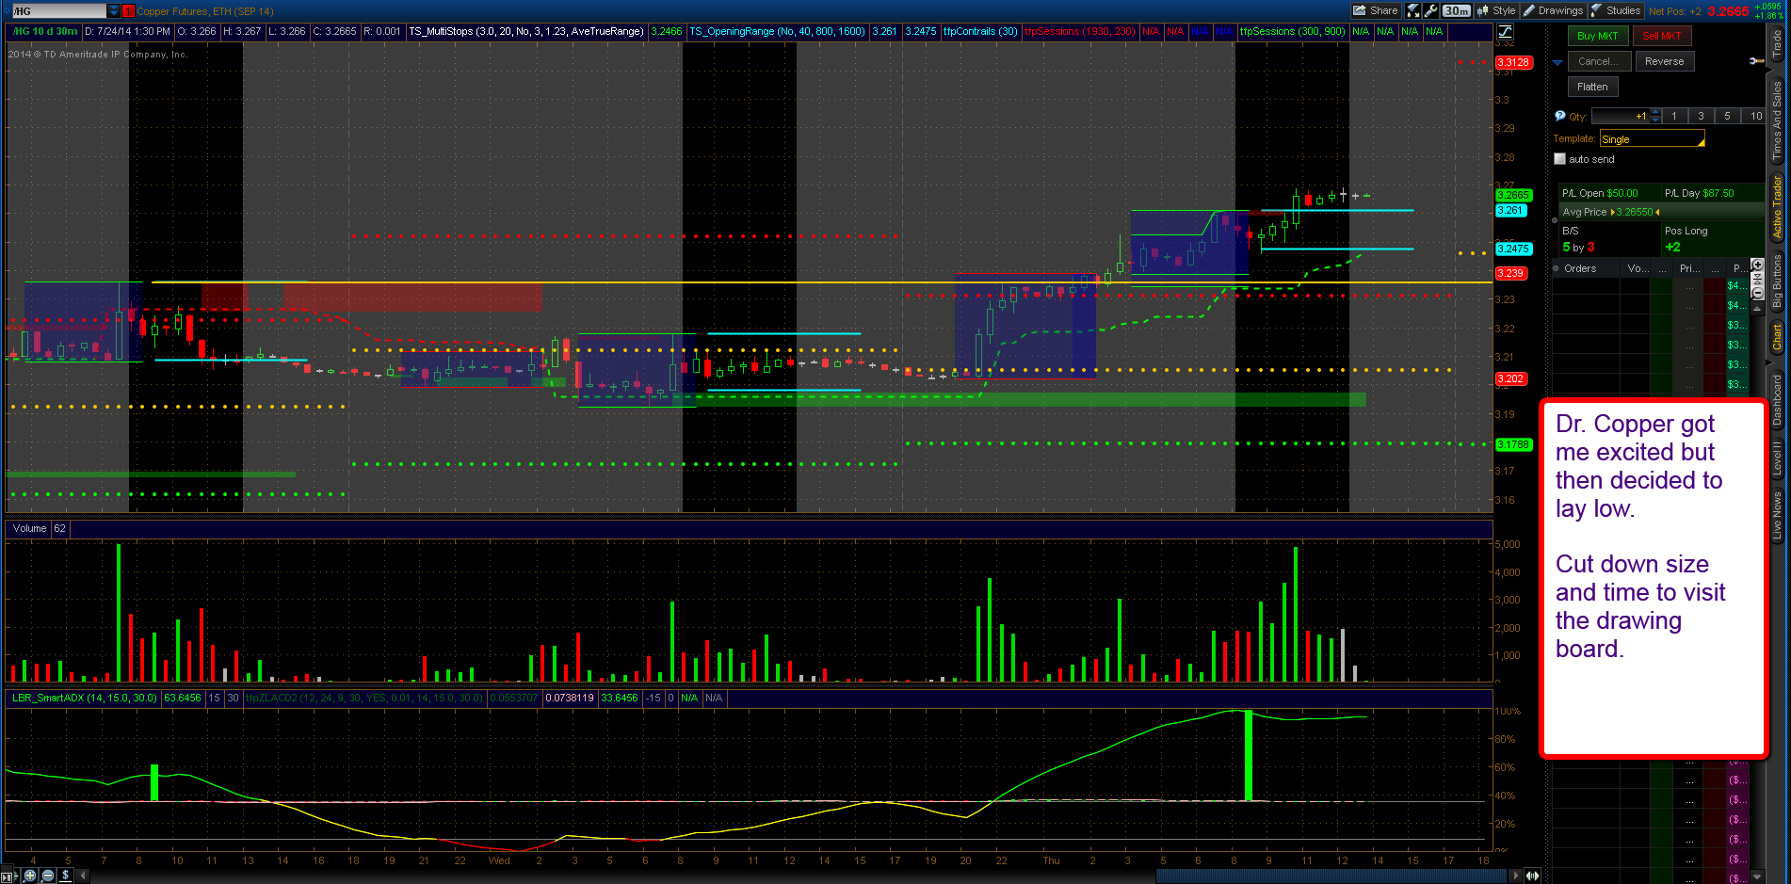Open the Live News side tab

[1778, 515]
